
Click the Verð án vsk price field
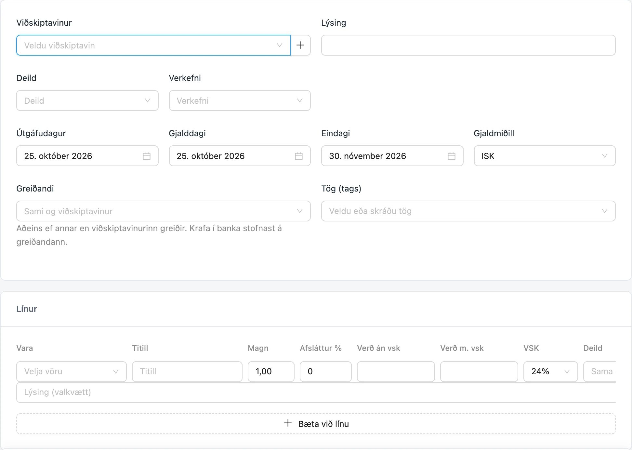point(396,371)
